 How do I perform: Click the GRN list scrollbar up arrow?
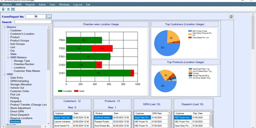click(x=169, y=113)
